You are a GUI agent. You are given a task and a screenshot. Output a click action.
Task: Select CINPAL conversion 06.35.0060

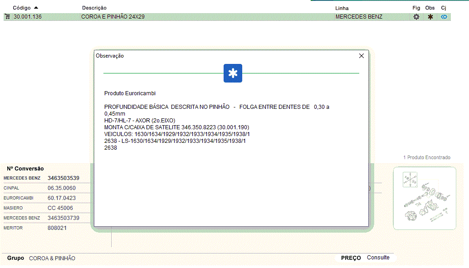tap(62, 188)
